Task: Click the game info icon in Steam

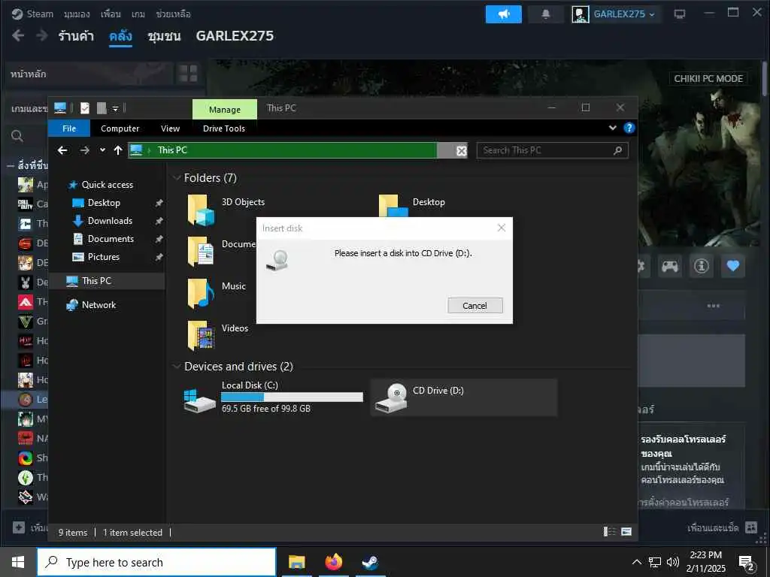Action: click(702, 266)
